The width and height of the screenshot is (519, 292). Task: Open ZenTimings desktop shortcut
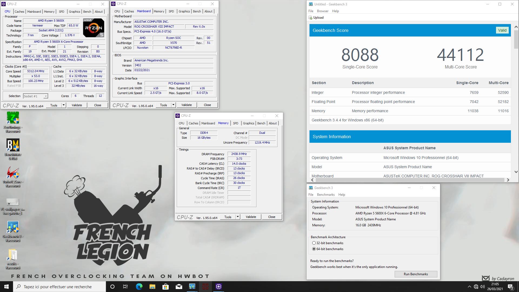(13, 122)
